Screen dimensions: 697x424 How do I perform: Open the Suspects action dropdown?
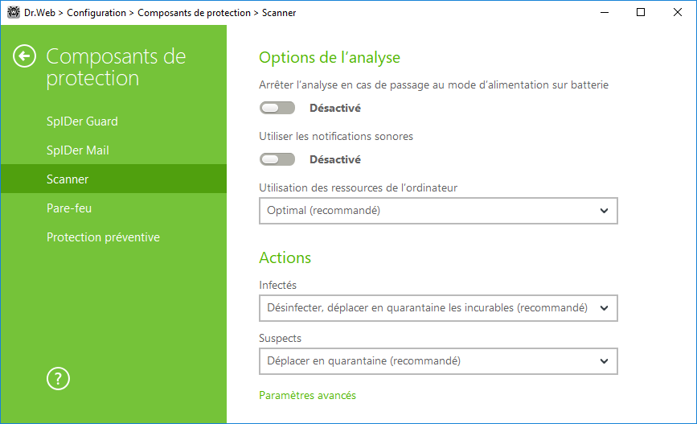click(438, 361)
